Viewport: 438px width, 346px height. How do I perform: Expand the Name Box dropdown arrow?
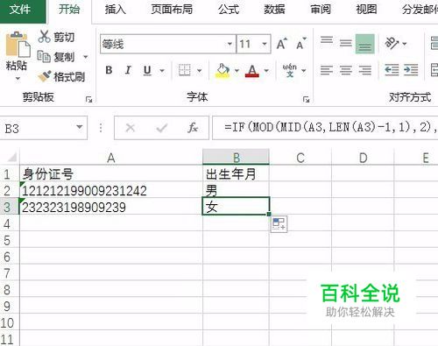point(79,127)
